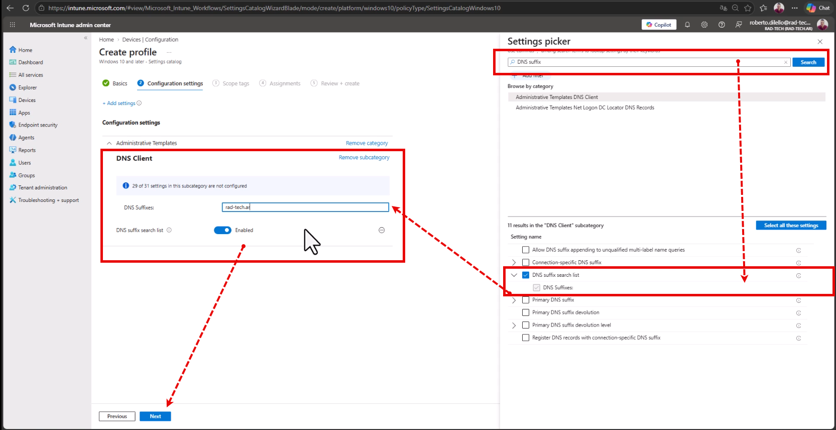Click the feedback icon in the header
Image resolution: width=836 pixels, height=430 pixels.
click(739, 25)
